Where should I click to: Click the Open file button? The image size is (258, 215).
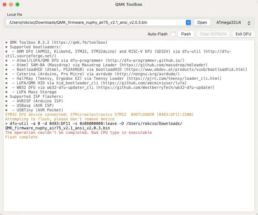point(202,23)
